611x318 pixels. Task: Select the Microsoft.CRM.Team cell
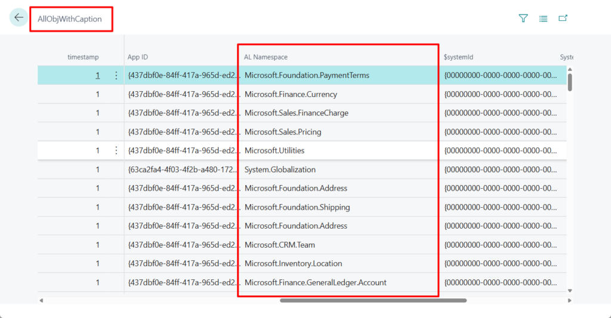click(279, 245)
